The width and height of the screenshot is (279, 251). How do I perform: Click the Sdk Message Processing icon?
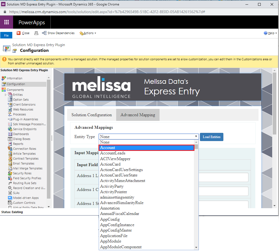click(x=10, y=124)
